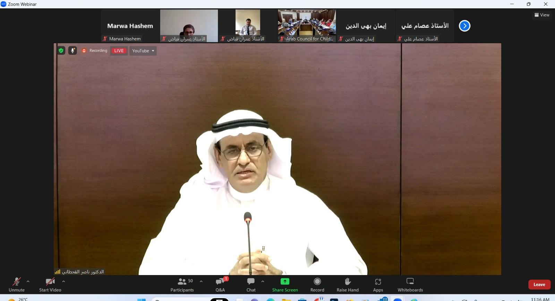Viewport: 555px width, 301px height.
Task: Open the Apps panel
Action: (378, 285)
